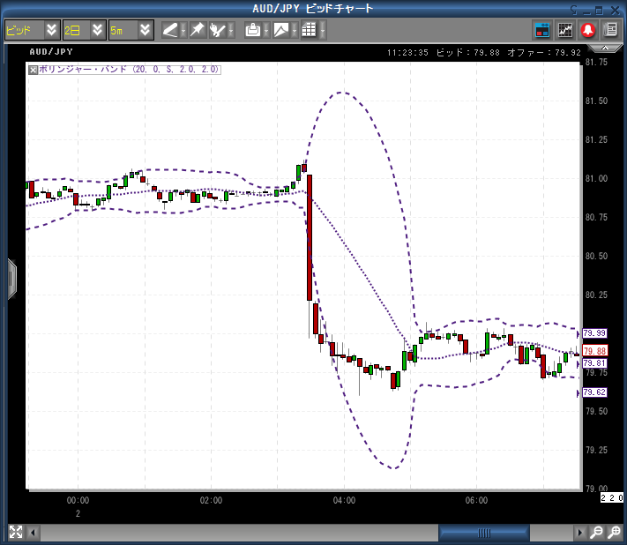Select the hand edit tool icon
Screen dimensions: 627x545
(218, 30)
